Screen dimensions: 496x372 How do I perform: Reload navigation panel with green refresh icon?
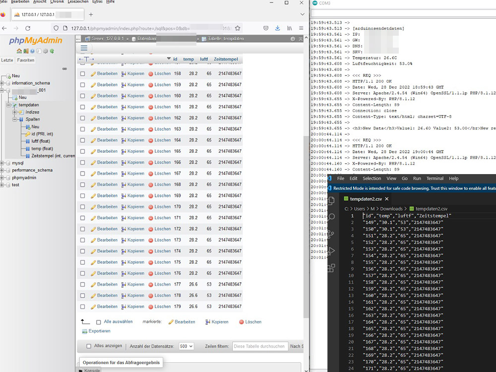[x=52, y=51]
